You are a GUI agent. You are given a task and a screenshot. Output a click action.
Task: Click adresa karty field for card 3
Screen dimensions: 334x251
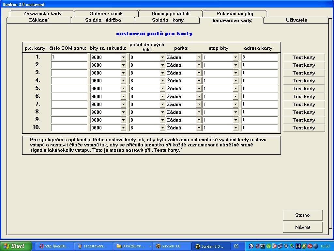coord(260,73)
